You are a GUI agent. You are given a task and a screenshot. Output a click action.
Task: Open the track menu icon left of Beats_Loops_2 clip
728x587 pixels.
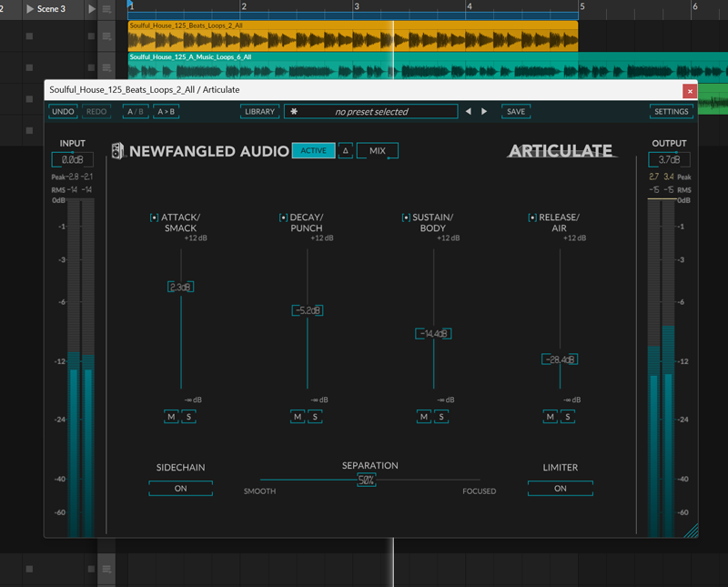coord(106,36)
